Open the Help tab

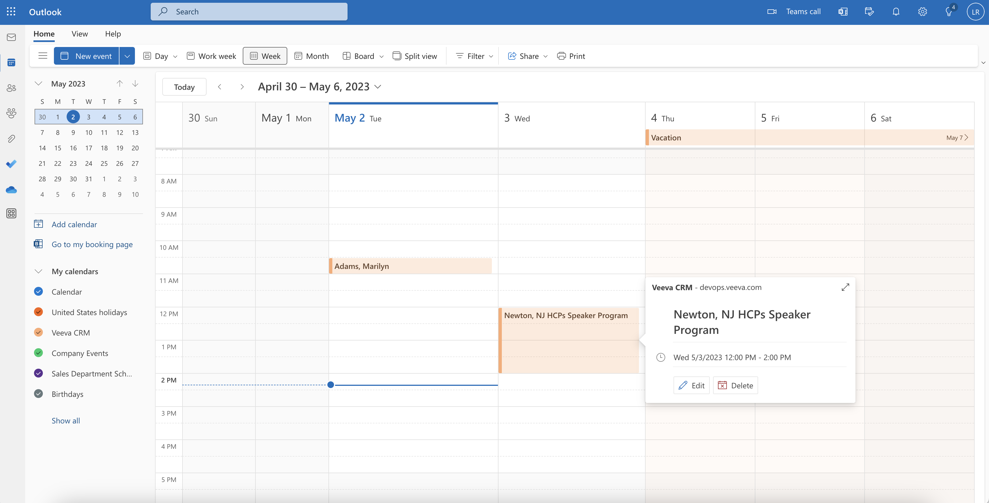(113, 34)
